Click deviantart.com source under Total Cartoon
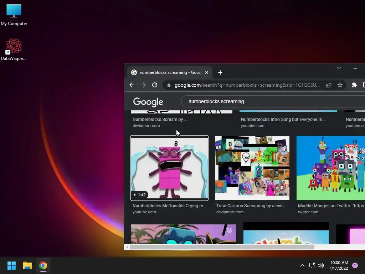Image resolution: width=365 pixels, height=274 pixels. [230, 212]
